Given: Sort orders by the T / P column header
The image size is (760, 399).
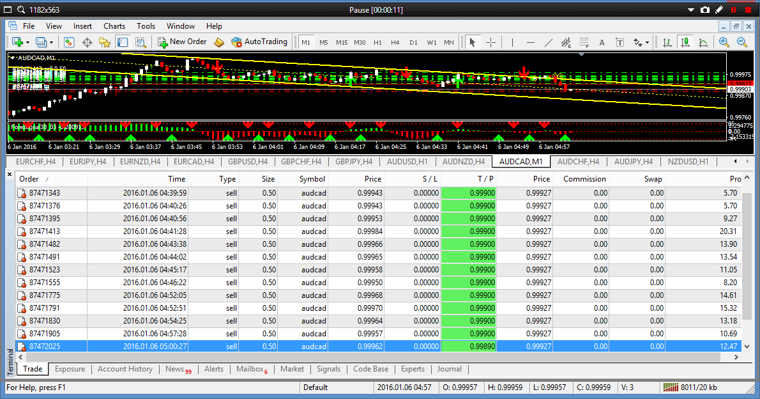Looking at the screenshot, I should [469, 179].
